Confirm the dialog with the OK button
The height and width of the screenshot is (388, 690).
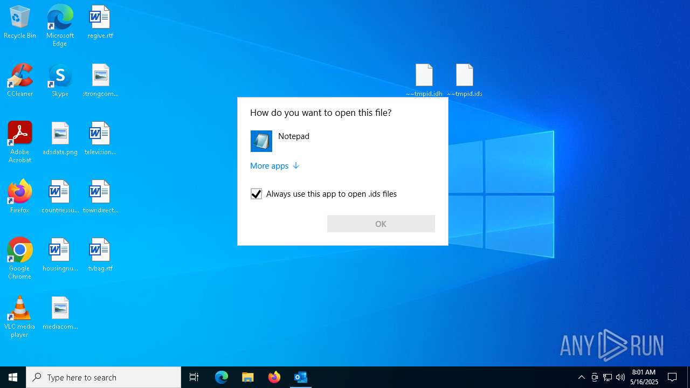[381, 224]
